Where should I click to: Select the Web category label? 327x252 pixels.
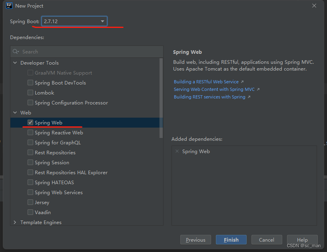tap(26, 112)
